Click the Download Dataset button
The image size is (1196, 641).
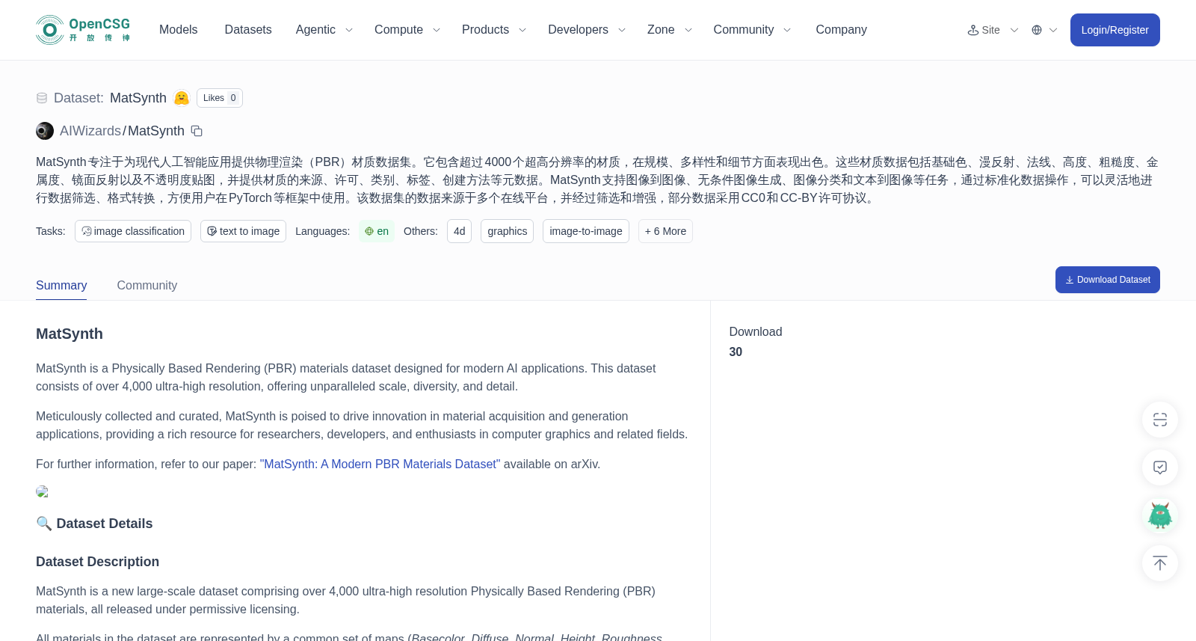point(1108,280)
